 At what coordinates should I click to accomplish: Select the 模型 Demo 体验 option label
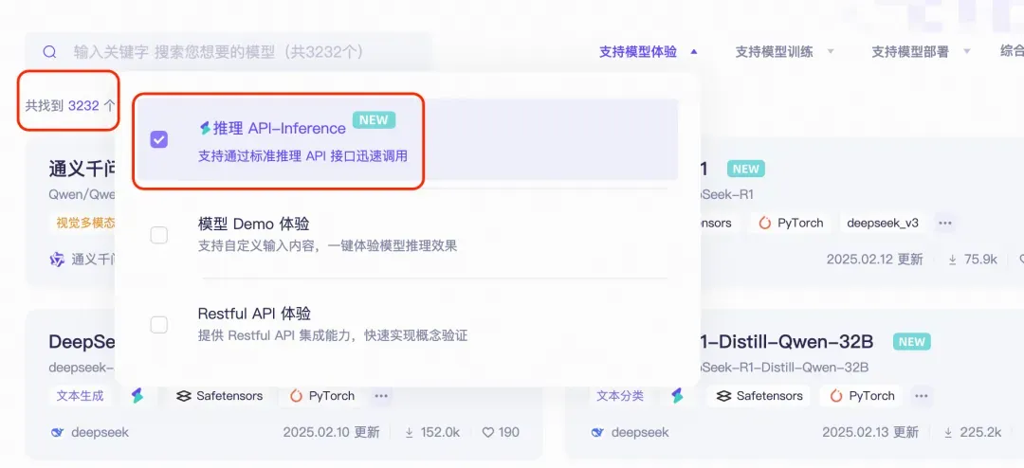tap(253, 224)
